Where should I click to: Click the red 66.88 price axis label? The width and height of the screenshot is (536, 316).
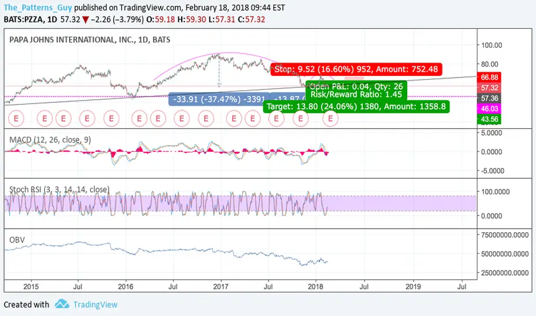pyautogui.click(x=489, y=78)
